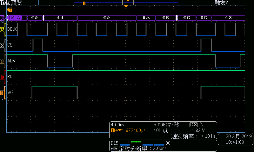This screenshot has height=152, width=254.
Task: Click the Tek 预览 acquisition status
Action: [11, 3]
